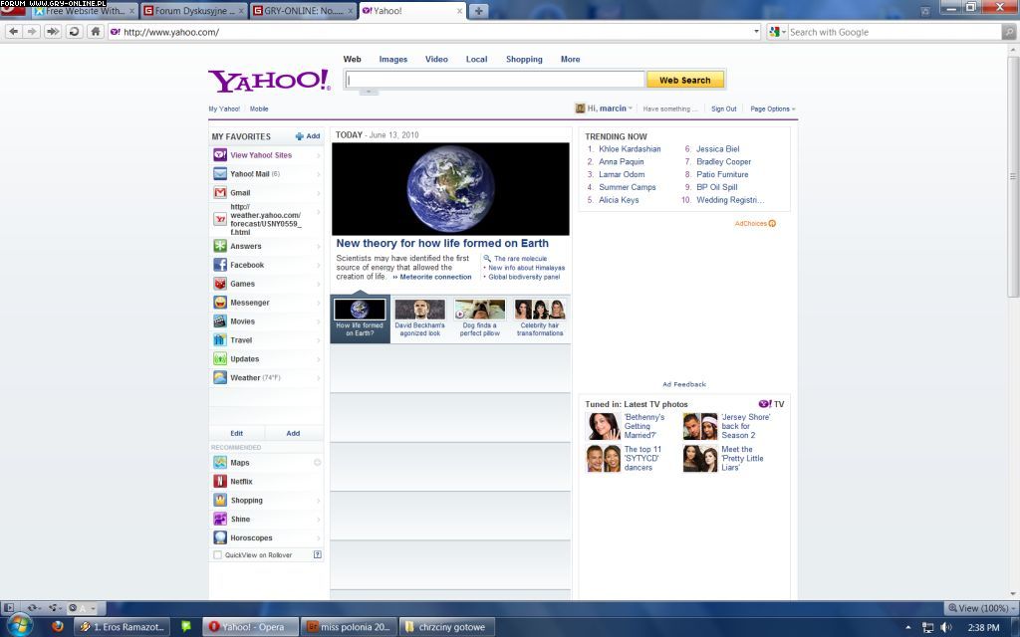Switch to the GRY-ONLINE: No... tab

303,11
